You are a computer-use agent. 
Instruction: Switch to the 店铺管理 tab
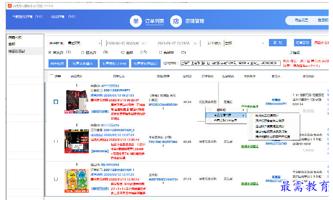tap(195, 21)
